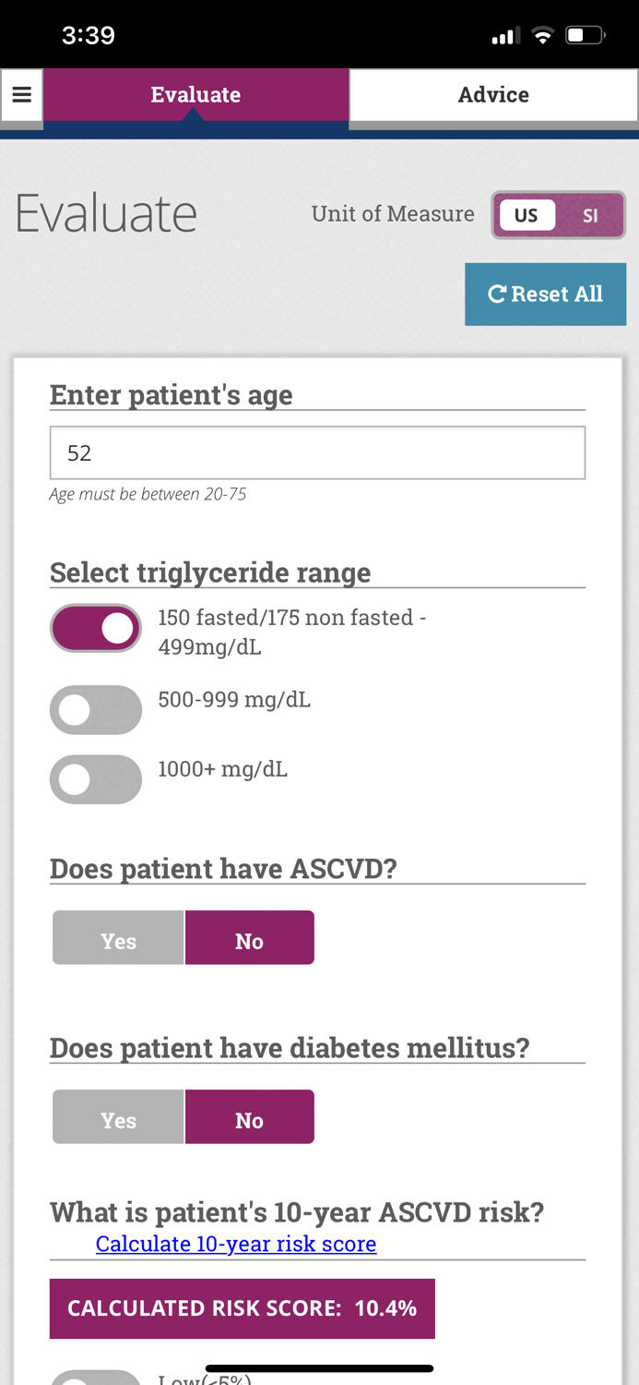Viewport: 639px width, 1385px height.
Task: Open Calculate 10-year risk score link
Action: tap(236, 1244)
